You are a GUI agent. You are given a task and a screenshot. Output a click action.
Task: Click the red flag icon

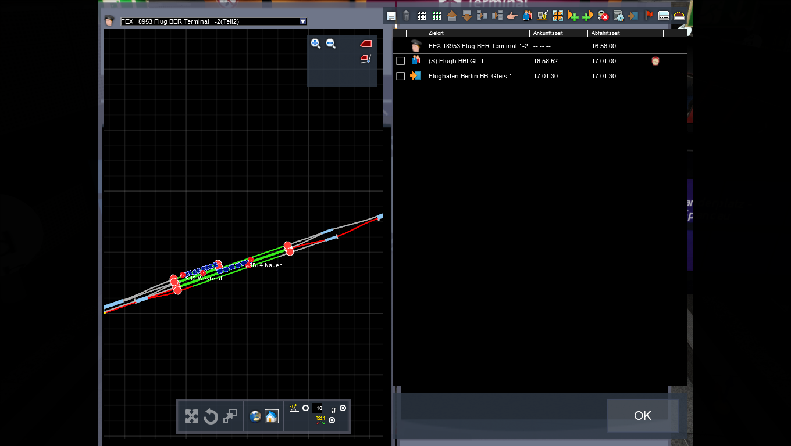[649, 16]
